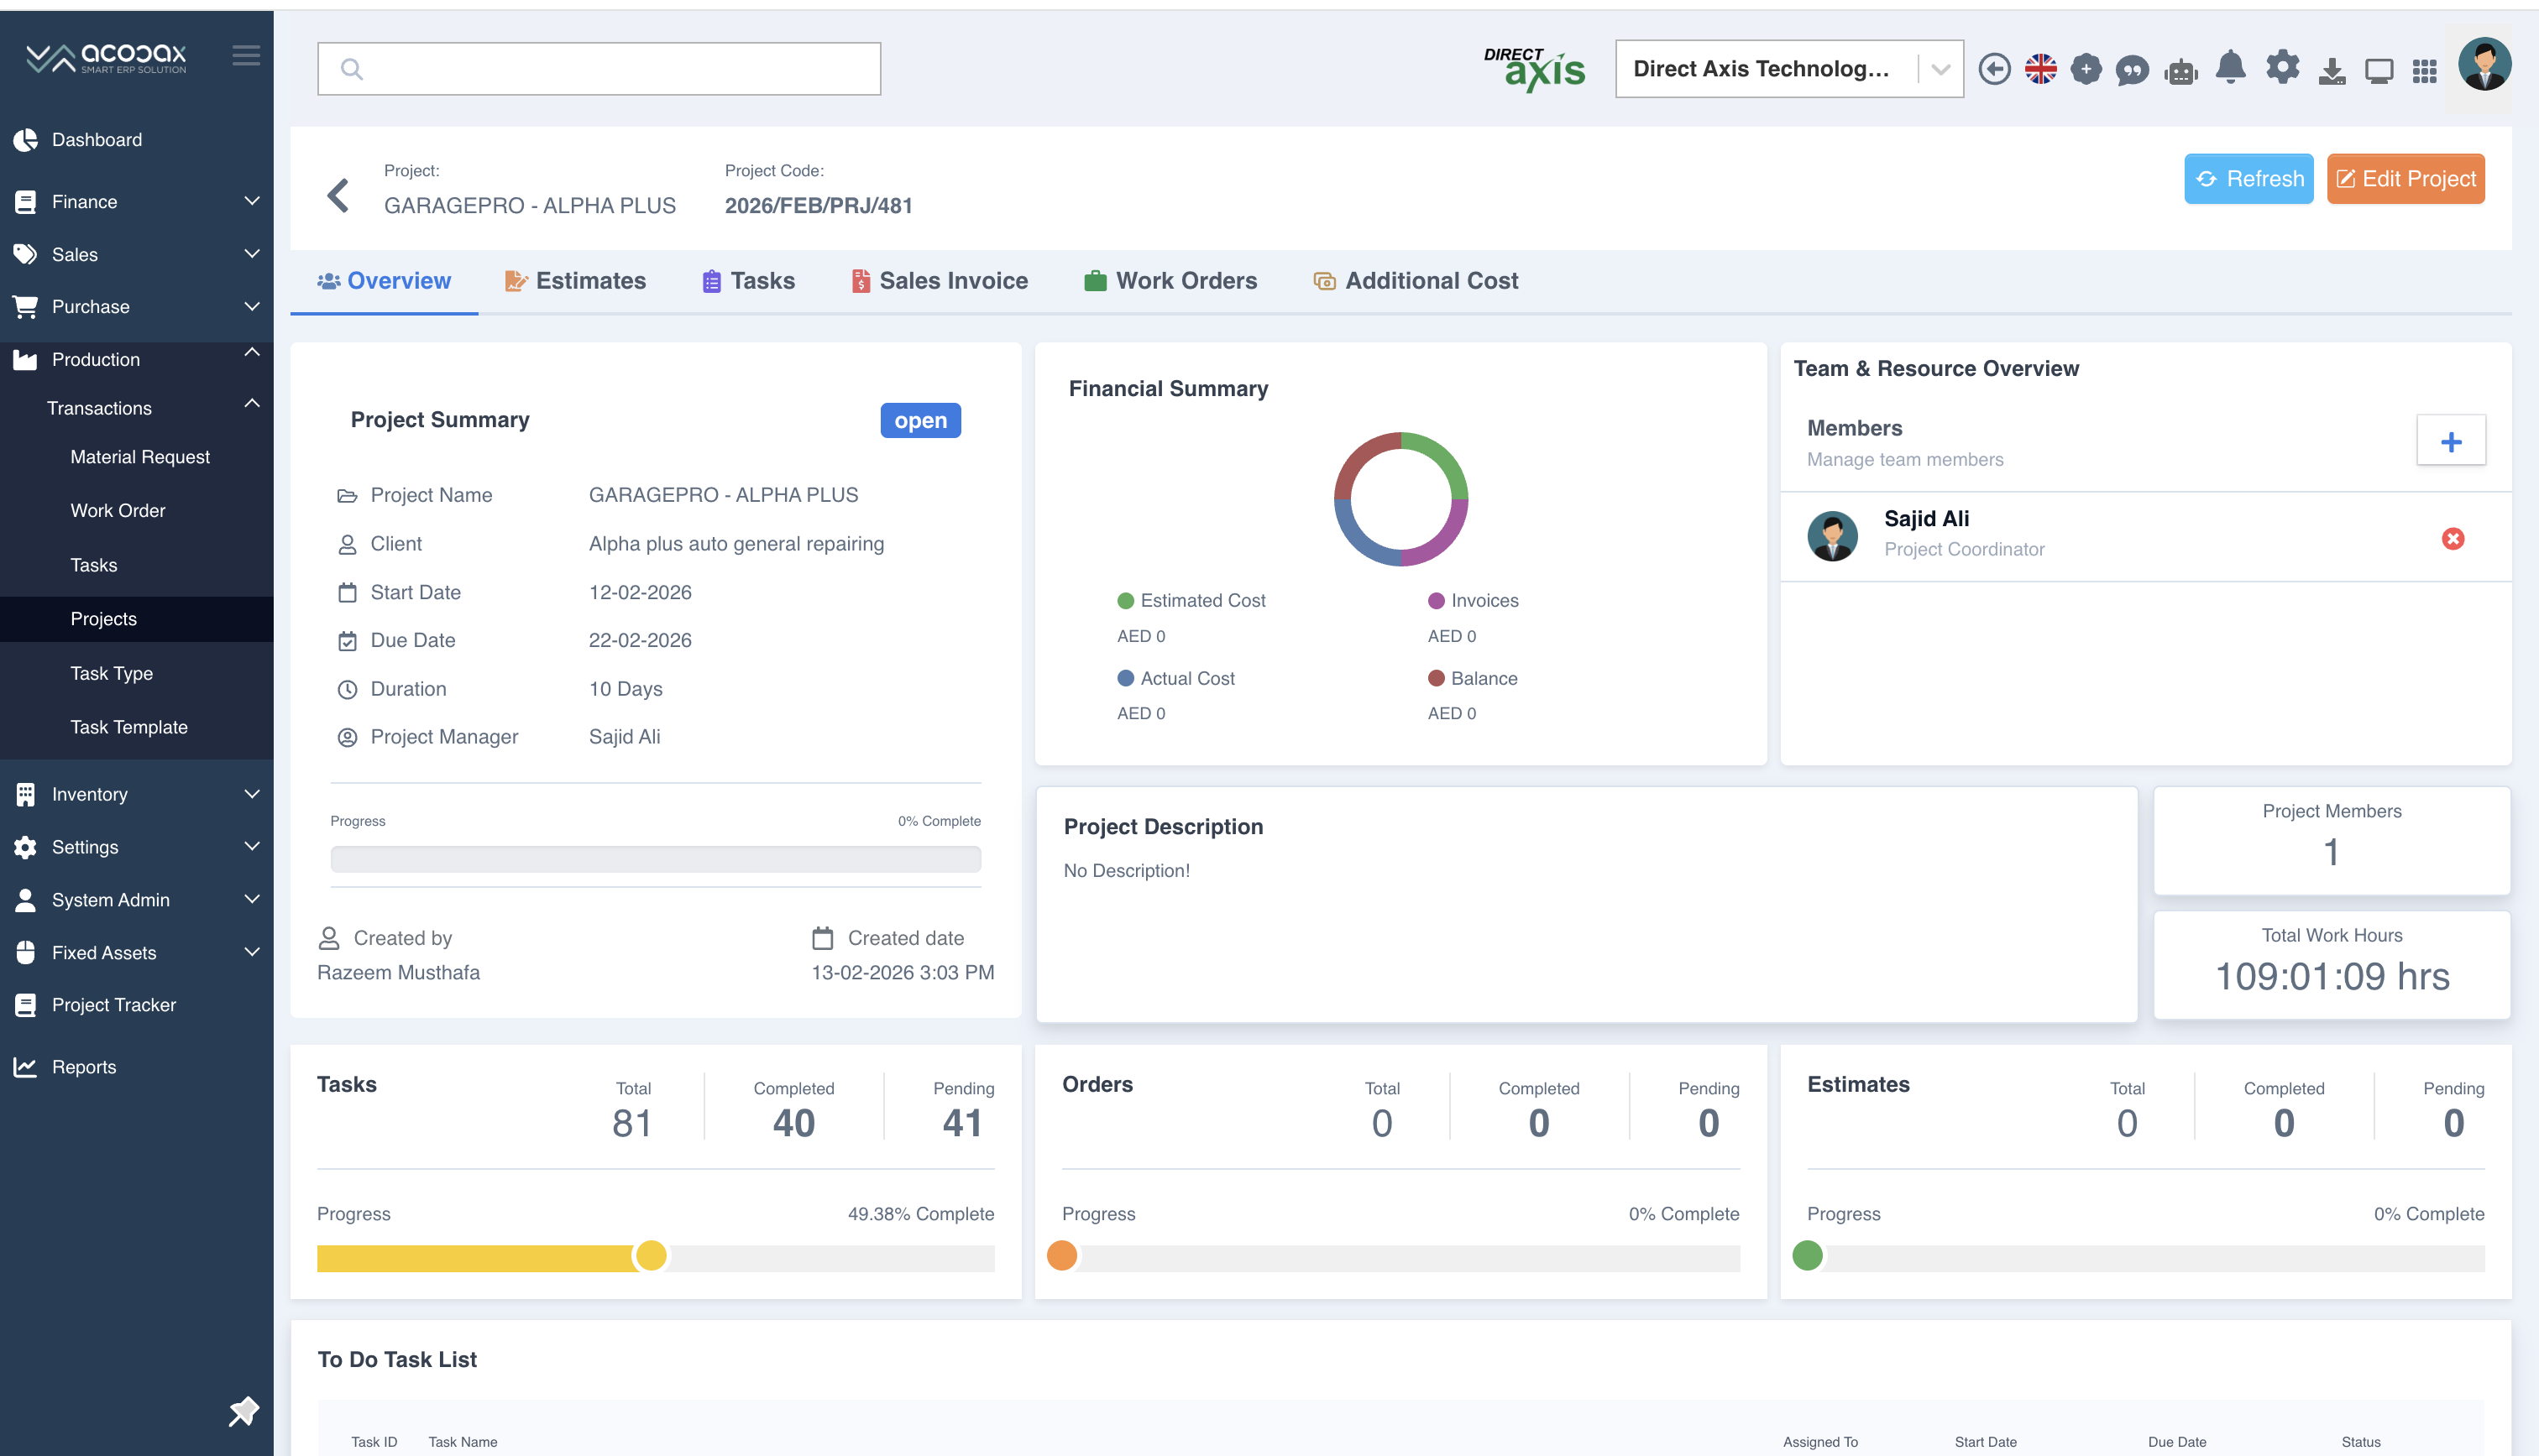Viewport: 2539px width, 1456px height.
Task: Click the search magnifier icon
Action: 351,69
